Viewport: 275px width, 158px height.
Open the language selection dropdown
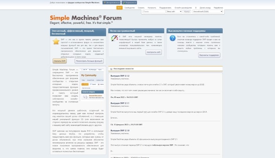click(x=208, y=11)
